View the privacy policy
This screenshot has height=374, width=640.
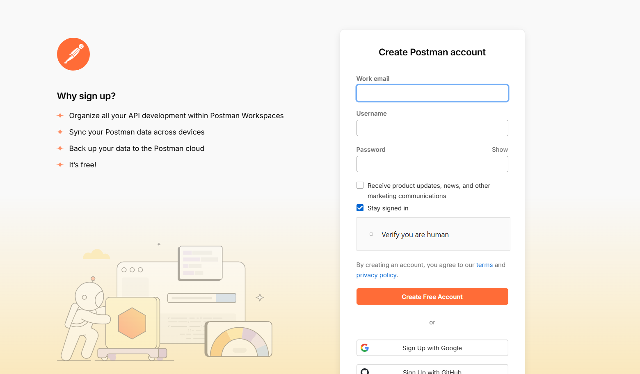click(376, 275)
